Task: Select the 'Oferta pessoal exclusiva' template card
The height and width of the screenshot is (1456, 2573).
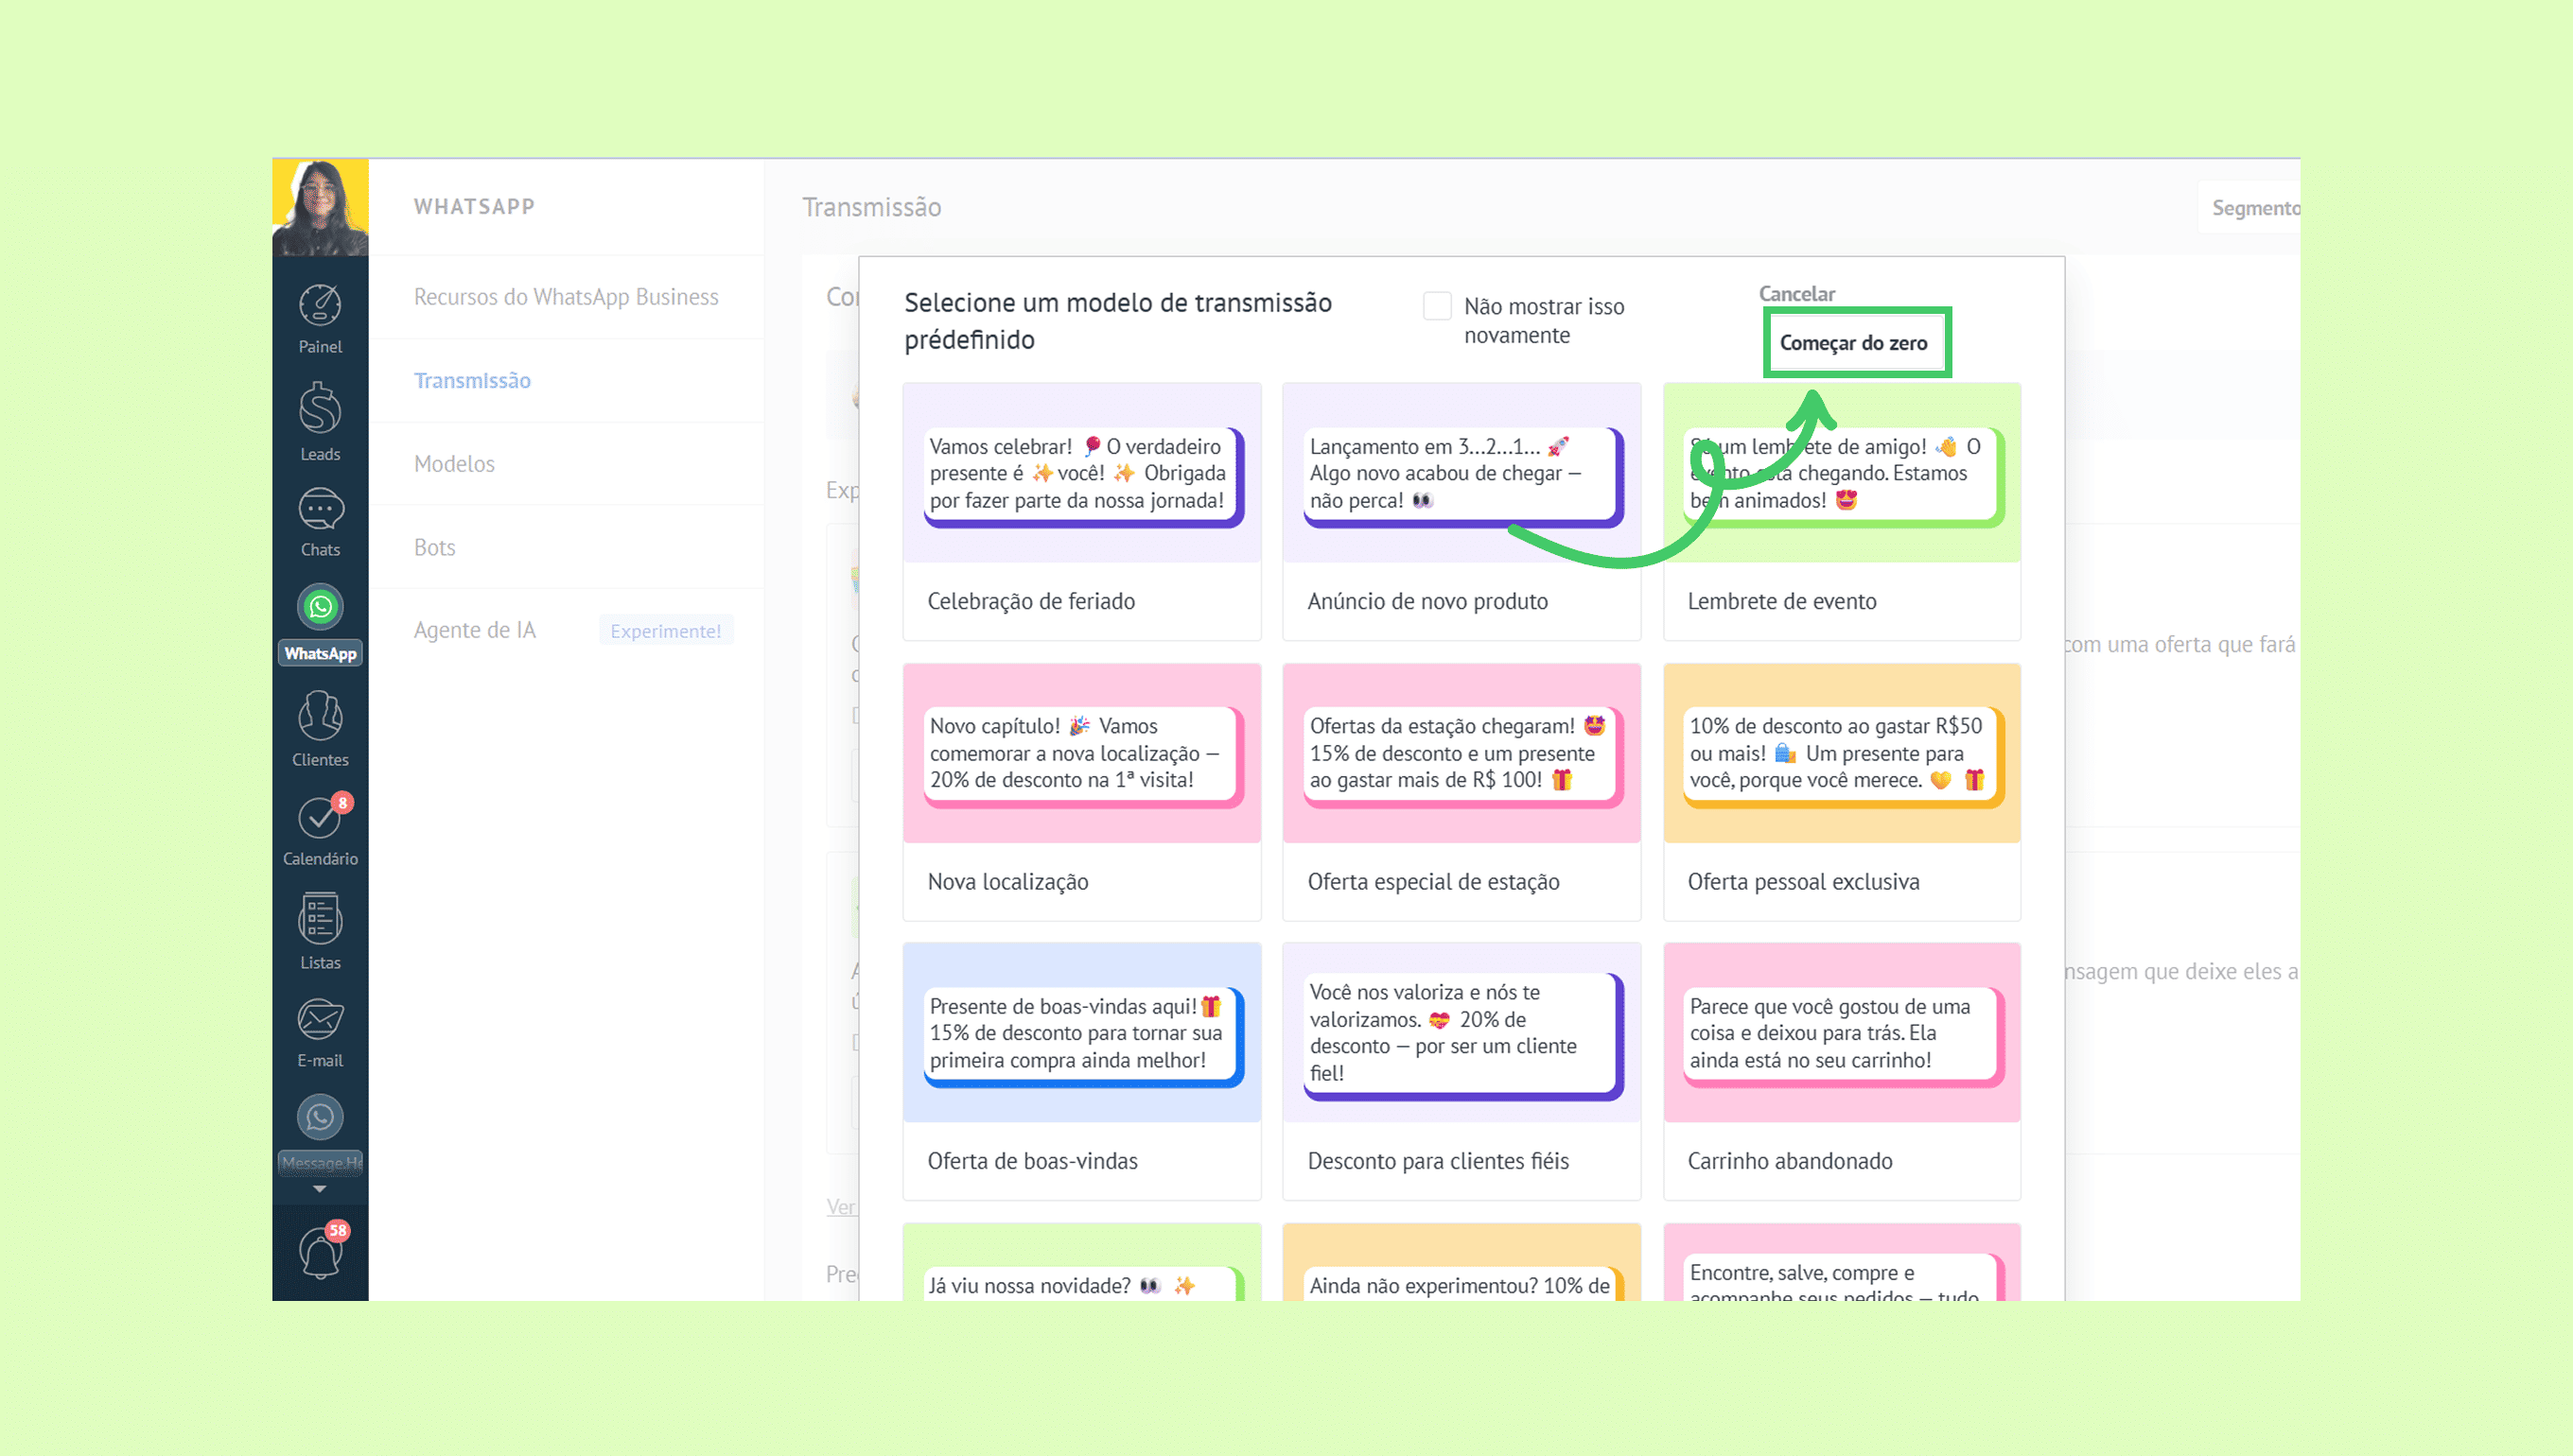Action: click(1841, 791)
